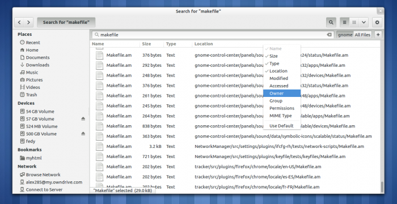Toggle the search magnifier button in toolbar
Image resolution: width=397 pixels, height=204 pixels.
331,22
